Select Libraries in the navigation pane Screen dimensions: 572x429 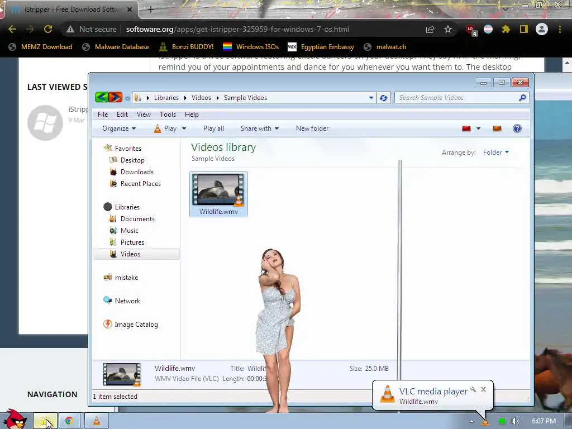(x=127, y=207)
